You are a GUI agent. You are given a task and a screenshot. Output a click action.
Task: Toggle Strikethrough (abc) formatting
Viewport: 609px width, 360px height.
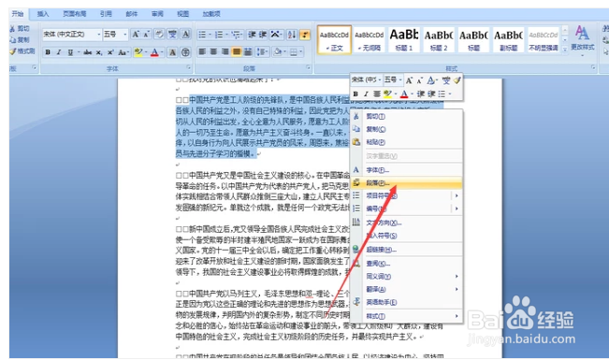[x=88, y=52]
